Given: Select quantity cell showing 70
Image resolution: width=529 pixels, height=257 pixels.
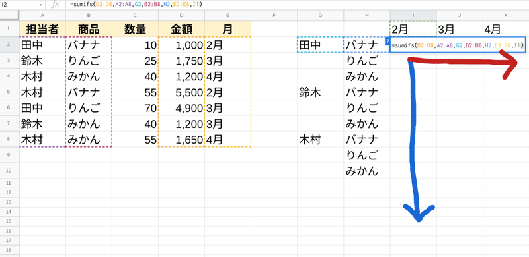Looking at the screenshot, I should (135, 107).
